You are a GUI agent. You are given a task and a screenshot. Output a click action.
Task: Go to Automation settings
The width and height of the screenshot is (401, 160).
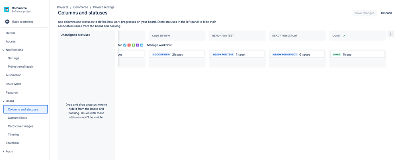(x=14, y=75)
